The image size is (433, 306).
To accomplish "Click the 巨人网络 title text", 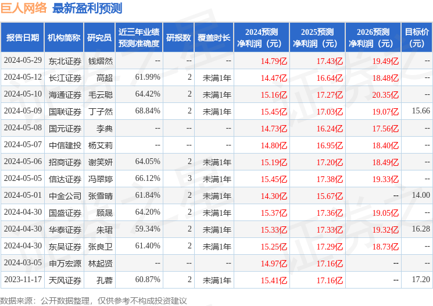I will click(x=24, y=8).
